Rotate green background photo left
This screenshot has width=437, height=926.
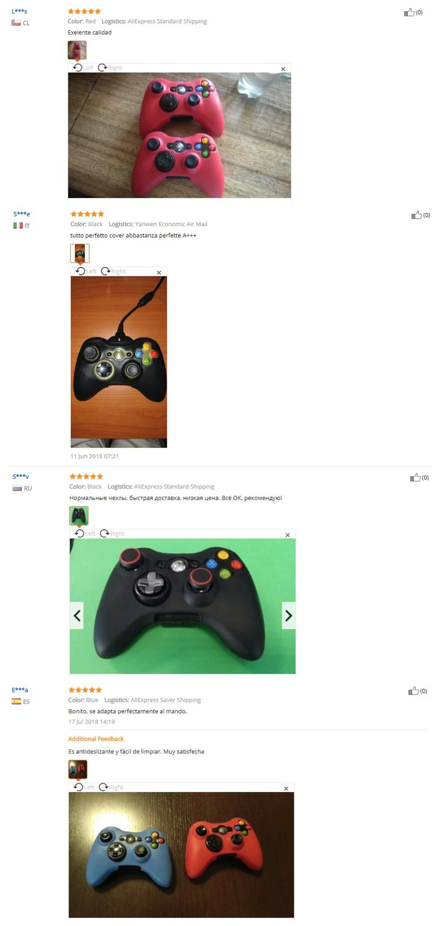pos(85,533)
